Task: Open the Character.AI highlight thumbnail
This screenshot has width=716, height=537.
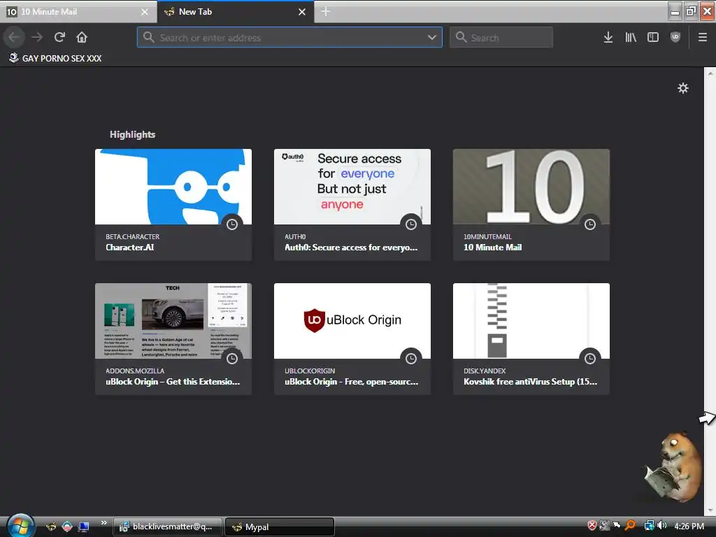Action: [173, 187]
